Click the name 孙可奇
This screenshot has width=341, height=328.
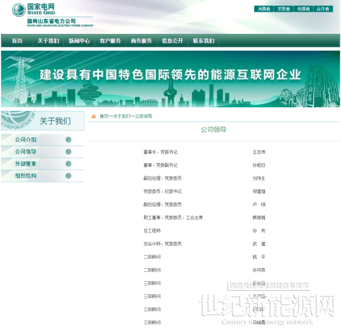click(x=259, y=270)
